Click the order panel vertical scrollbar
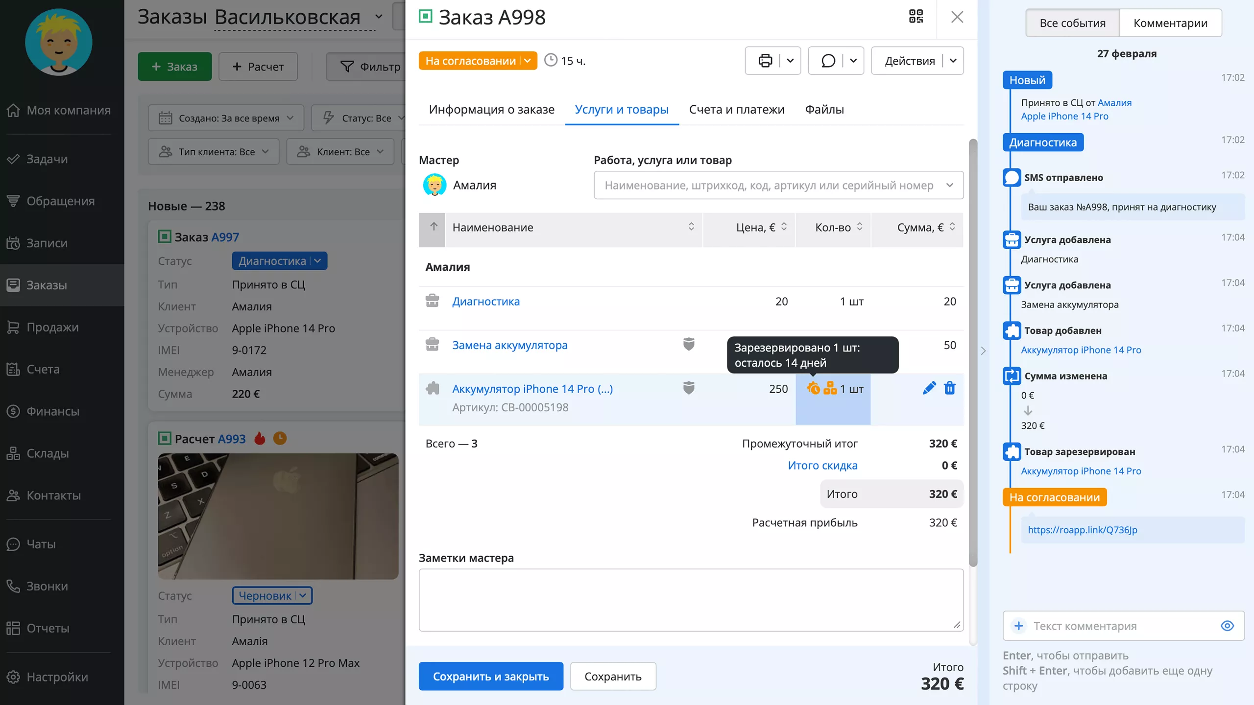This screenshot has width=1254, height=705. pos(973,352)
